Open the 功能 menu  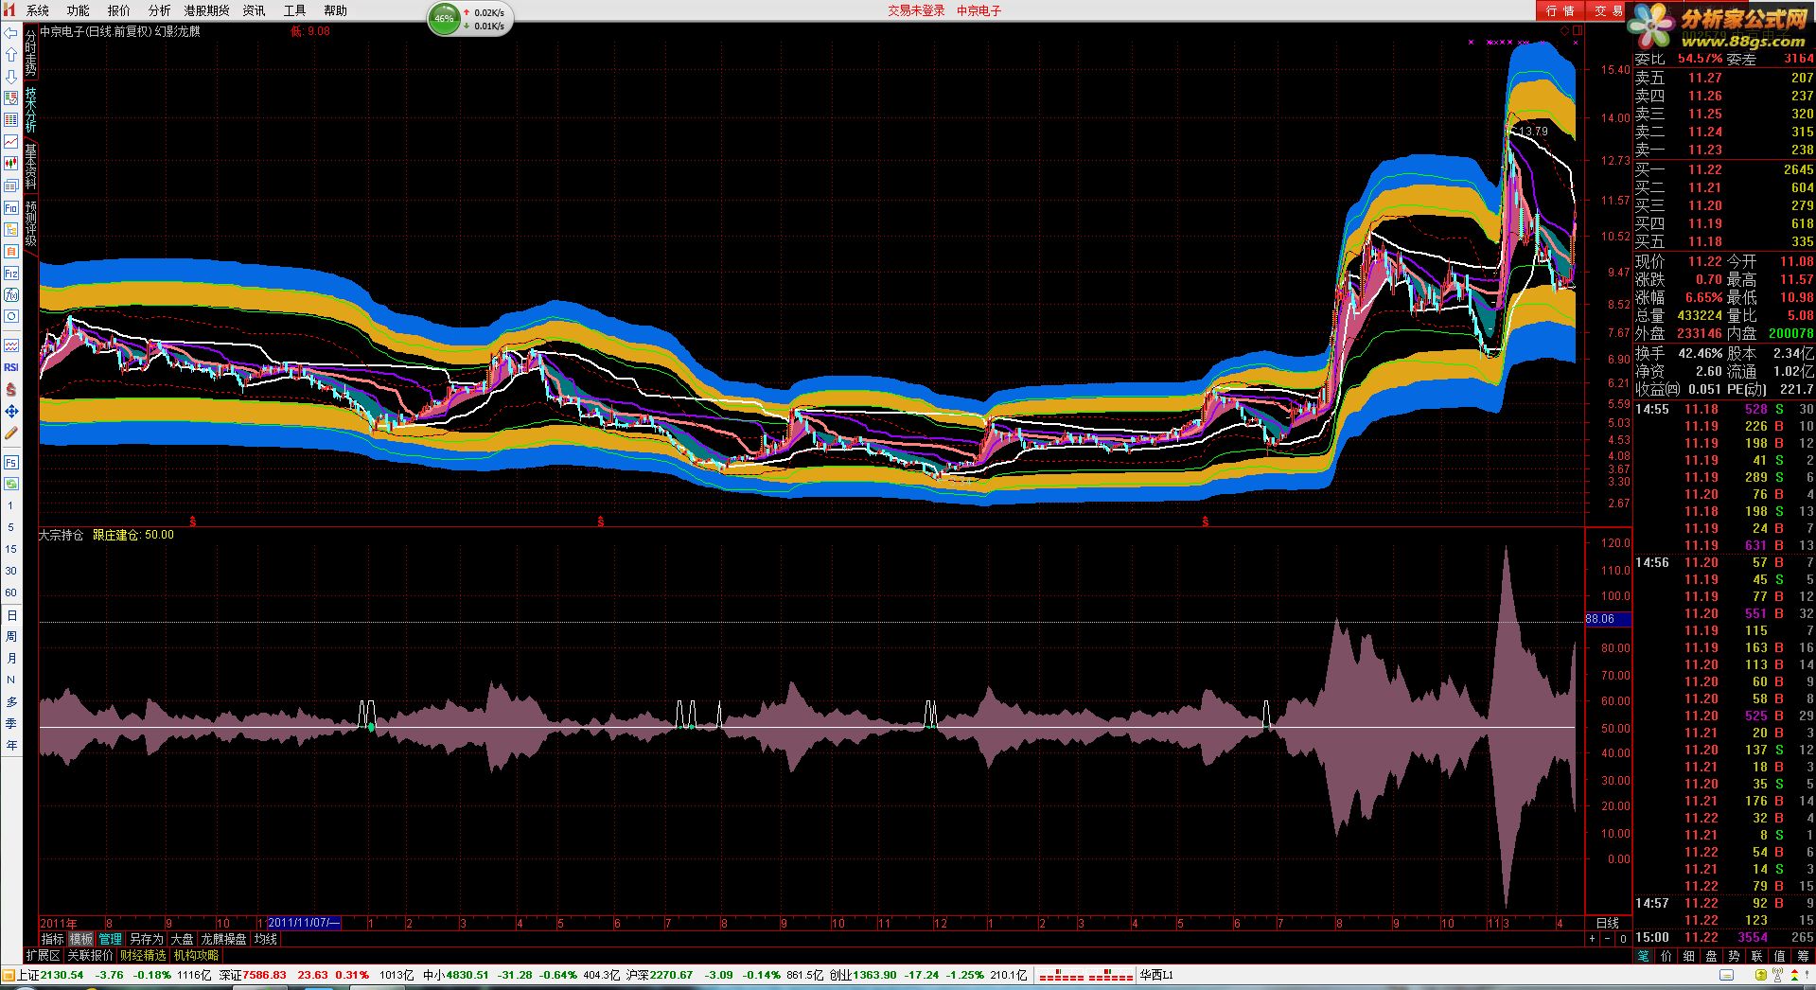coord(79,10)
